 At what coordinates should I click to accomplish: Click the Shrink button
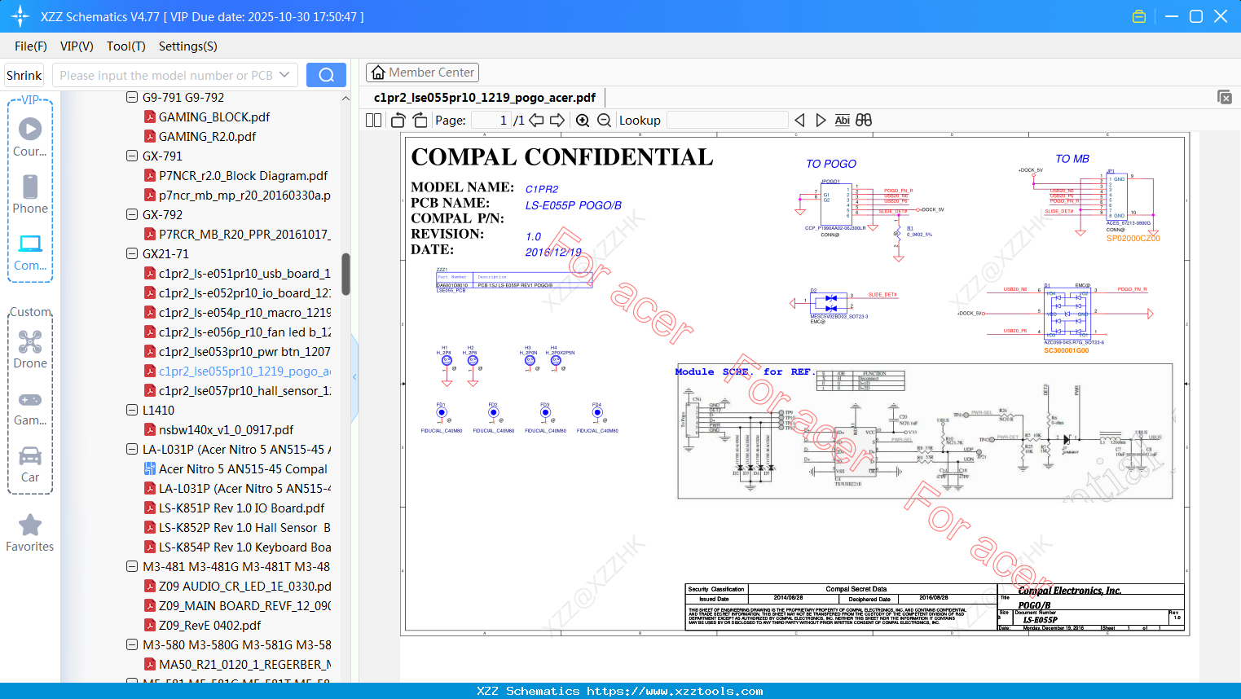click(24, 75)
